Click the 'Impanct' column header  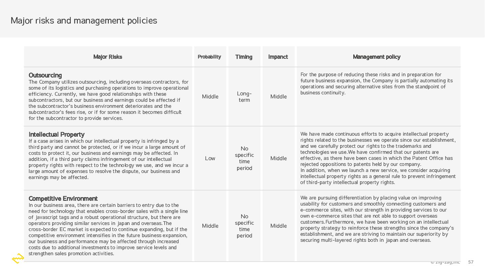[x=278, y=57]
